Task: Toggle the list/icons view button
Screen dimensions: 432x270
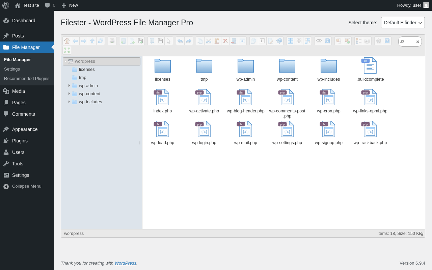Action: tap(359, 41)
